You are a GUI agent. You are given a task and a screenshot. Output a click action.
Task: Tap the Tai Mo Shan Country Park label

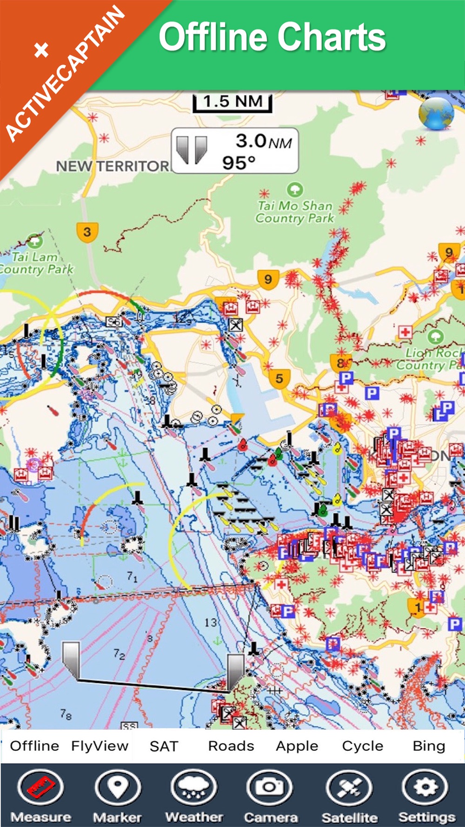(x=295, y=212)
